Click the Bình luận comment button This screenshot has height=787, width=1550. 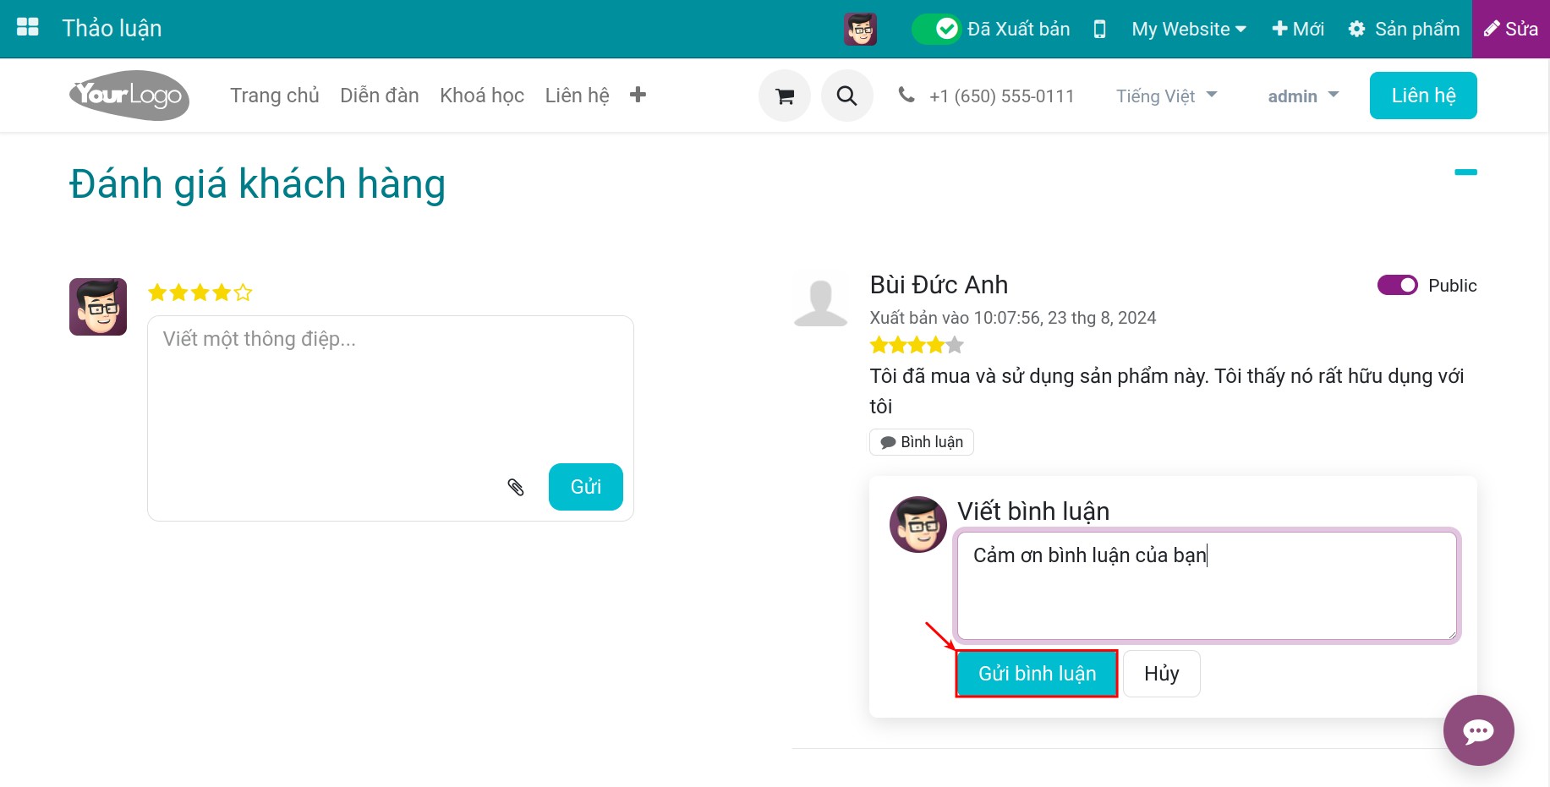[x=922, y=442]
